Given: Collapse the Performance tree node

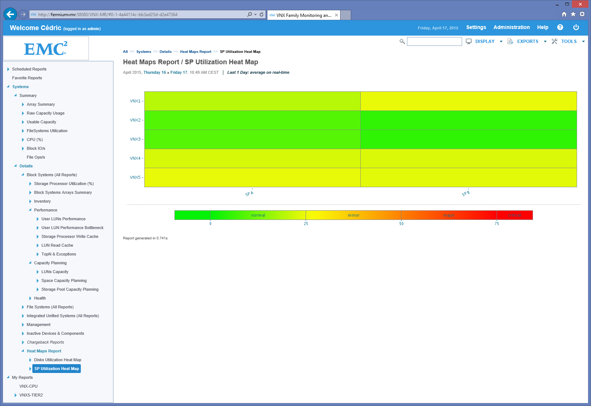Looking at the screenshot, I should tap(30, 210).
